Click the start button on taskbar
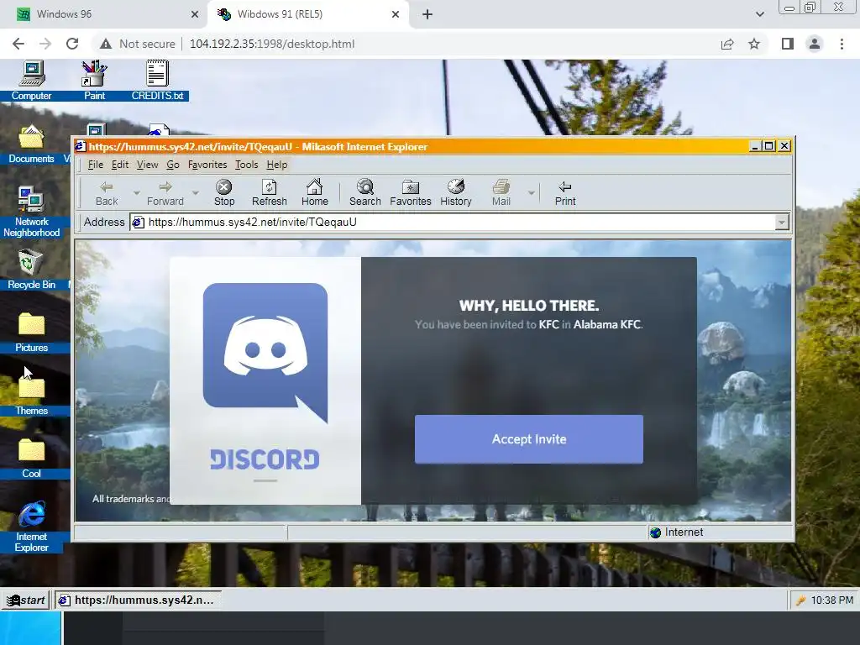This screenshot has height=645, width=860. [x=26, y=600]
